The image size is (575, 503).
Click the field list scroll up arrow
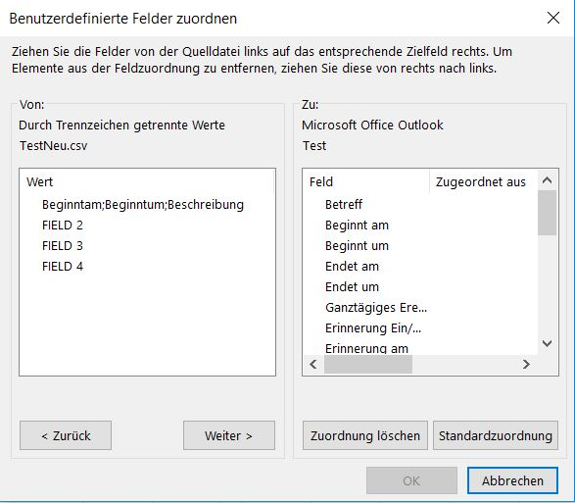(548, 179)
